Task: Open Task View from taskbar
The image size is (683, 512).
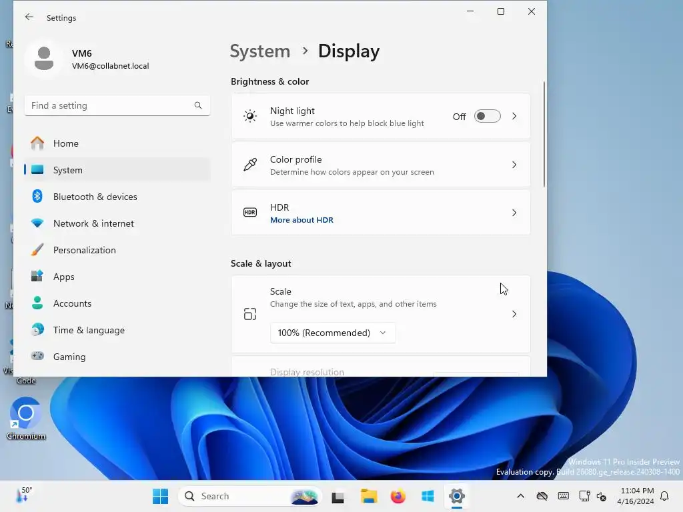Action: point(337,497)
